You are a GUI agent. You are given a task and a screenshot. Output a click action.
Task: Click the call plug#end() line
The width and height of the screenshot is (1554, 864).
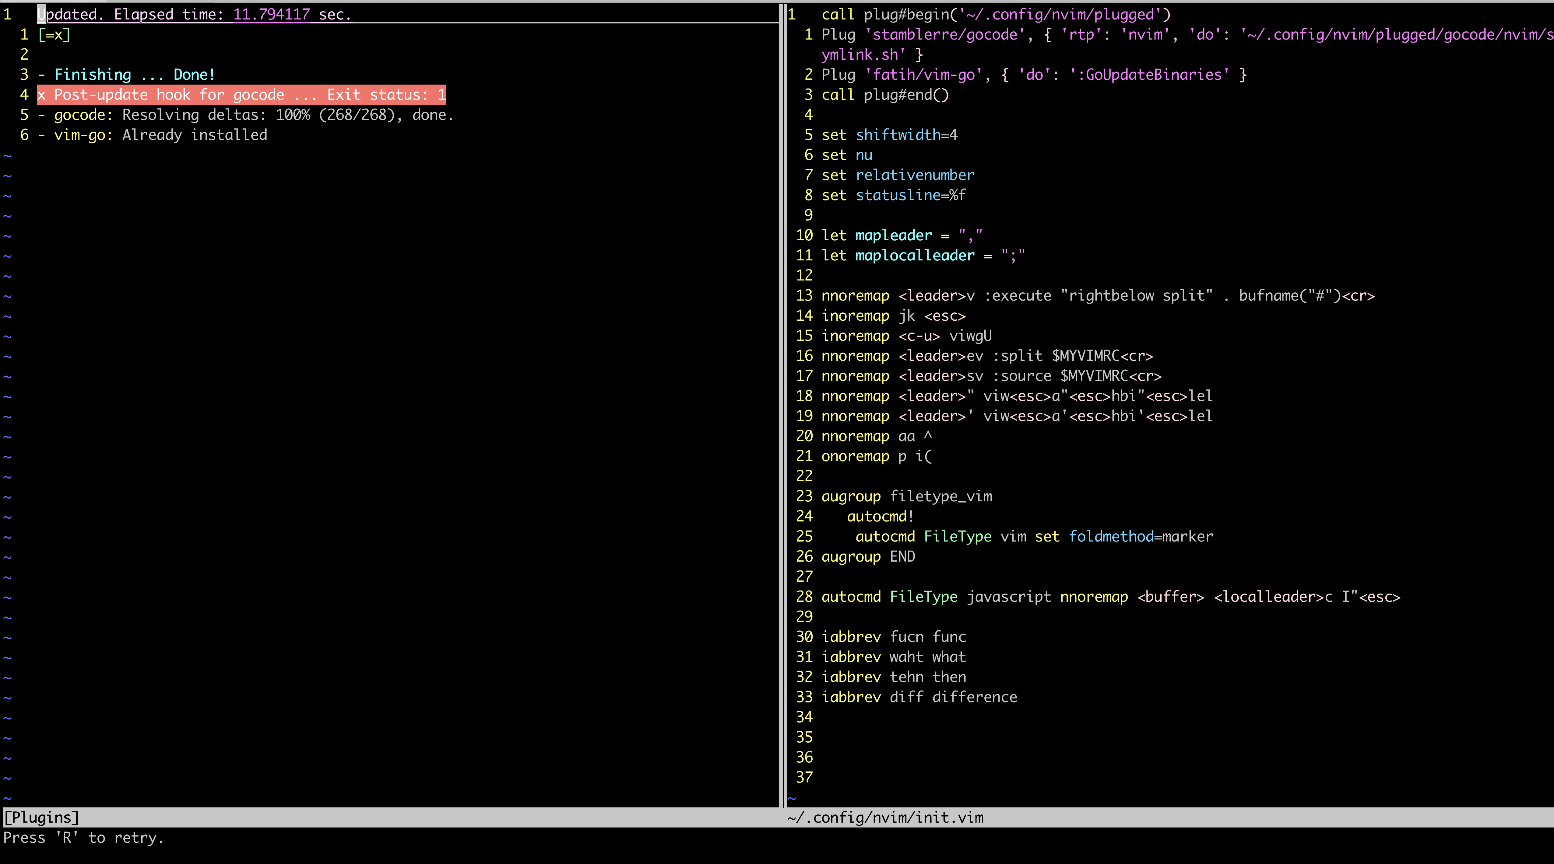tap(884, 95)
